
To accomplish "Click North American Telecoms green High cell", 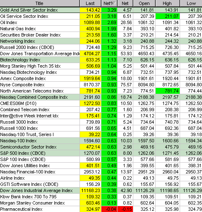I will tap(168, 91).
